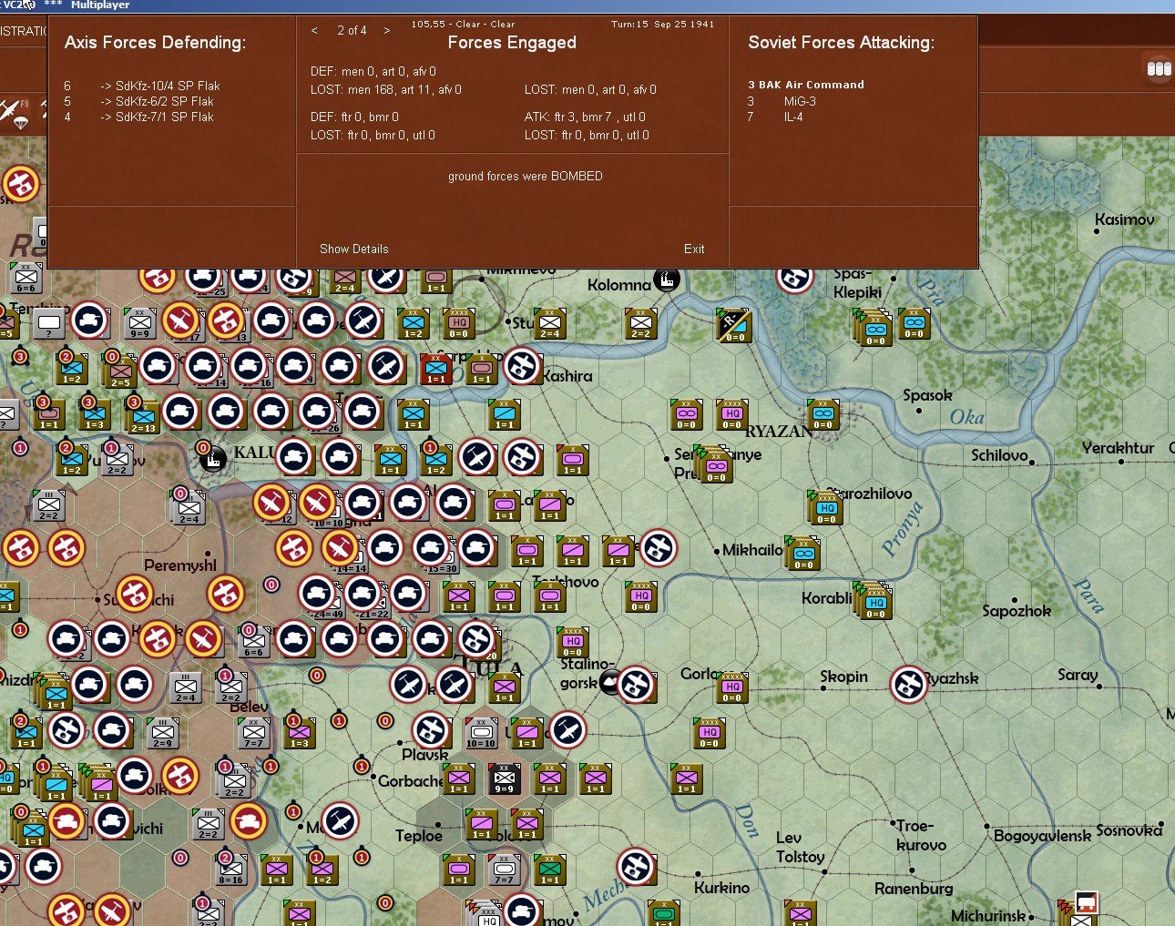Image resolution: width=1175 pixels, height=926 pixels.
Task: Select the red 1=1 unit counter near Serpukhov
Action: (x=436, y=370)
